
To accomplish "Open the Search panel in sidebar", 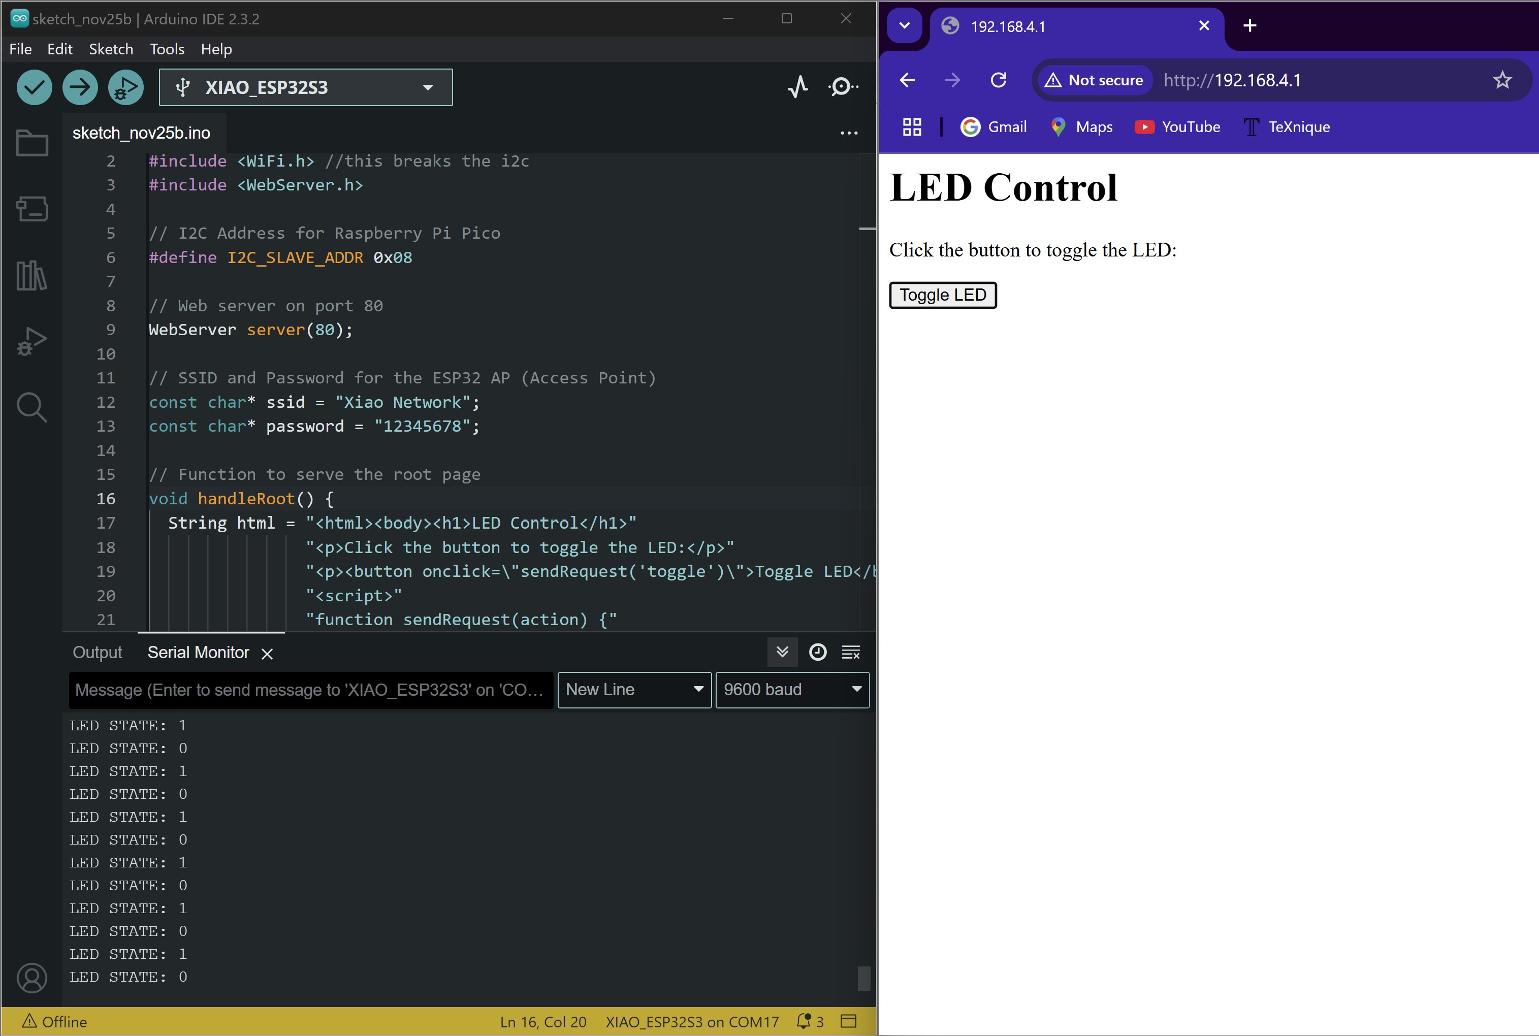I will point(31,407).
